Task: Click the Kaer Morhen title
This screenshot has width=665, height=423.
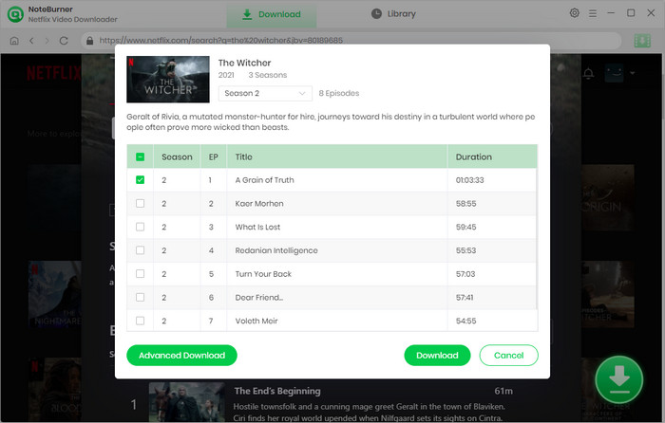Action: [x=259, y=203]
